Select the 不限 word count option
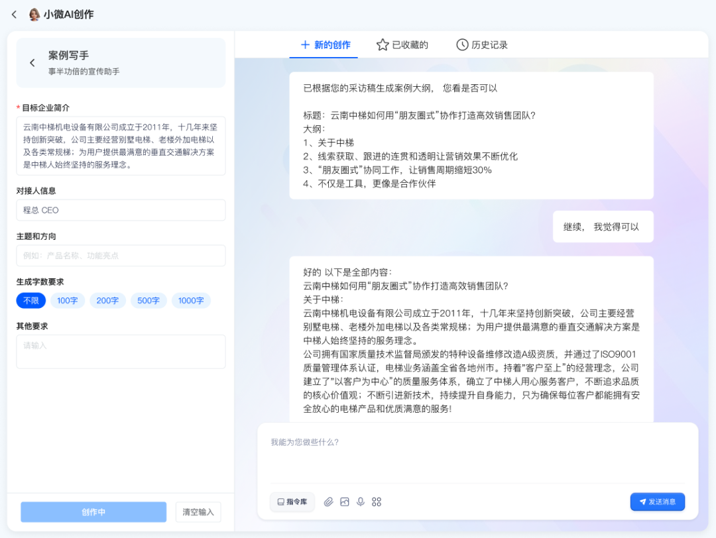This screenshot has height=538, width=716. tap(31, 301)
